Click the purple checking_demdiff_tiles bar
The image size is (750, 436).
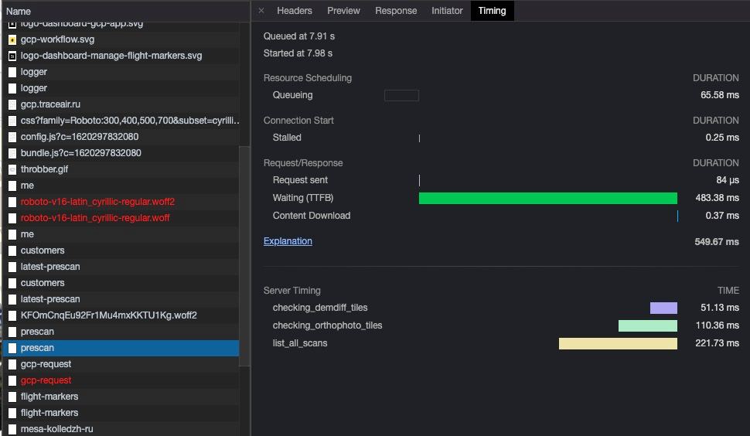pyautogui.click(x=663, y=308)
